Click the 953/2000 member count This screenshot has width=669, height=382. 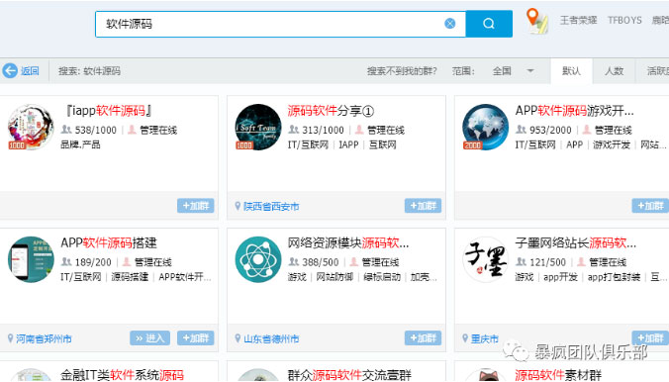pyautogui.click(x=550, y=130)
